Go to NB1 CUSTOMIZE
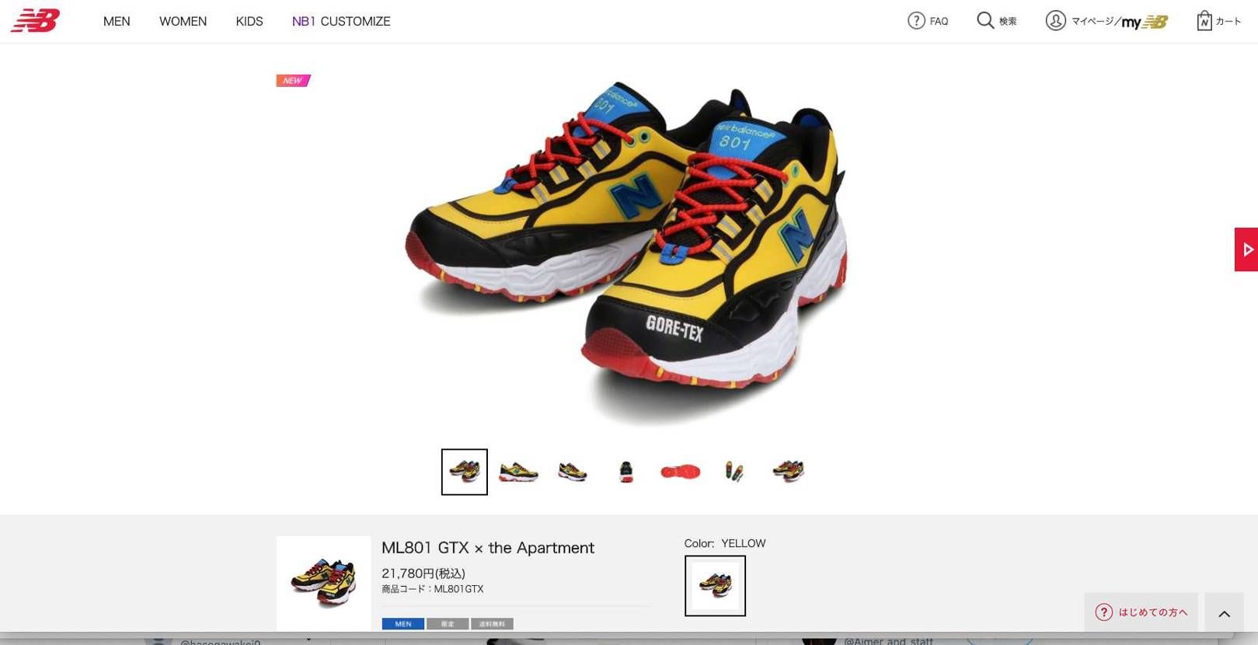This screenshot has height=645, width=1258. [341, 21]
